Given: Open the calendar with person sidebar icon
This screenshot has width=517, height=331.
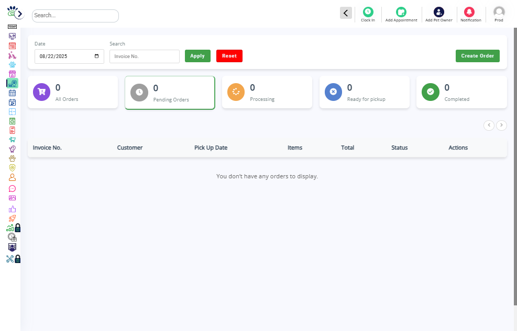Looking at the screenshot, I should pos(12,102).
